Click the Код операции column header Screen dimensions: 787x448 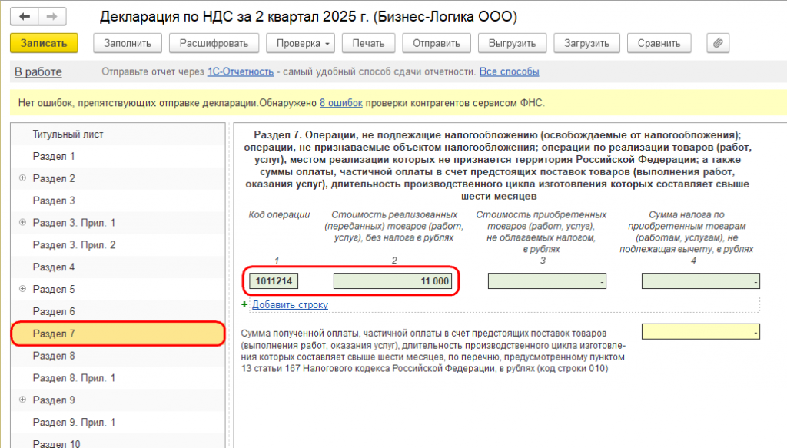click(279, 214)
